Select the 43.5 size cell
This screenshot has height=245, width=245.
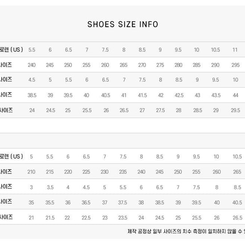(x=216, y=95)
